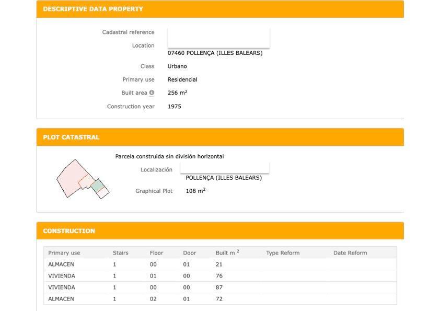The height and width of the screenshot is (311, 440).
Task: Select the VIVIENDA row with 76 m²
Action: click(x=219, y=276)
